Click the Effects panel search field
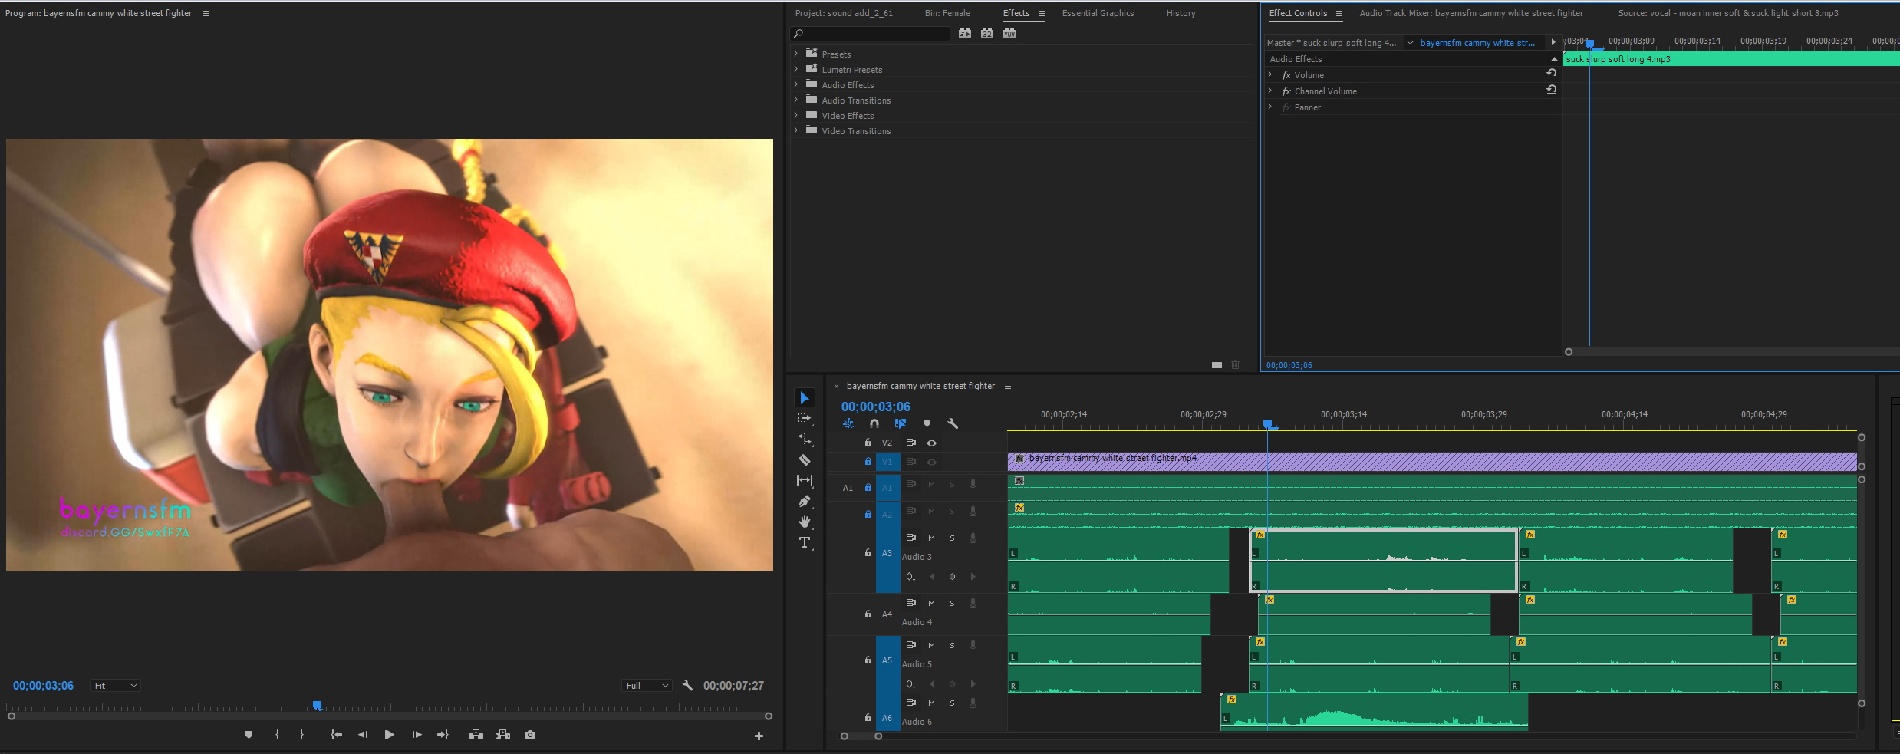Image resolution: width=1900 pixels, height=754 pixels. point(871,34)
